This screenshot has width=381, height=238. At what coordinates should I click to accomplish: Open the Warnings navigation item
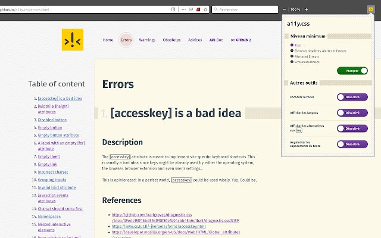pos(147,40)
